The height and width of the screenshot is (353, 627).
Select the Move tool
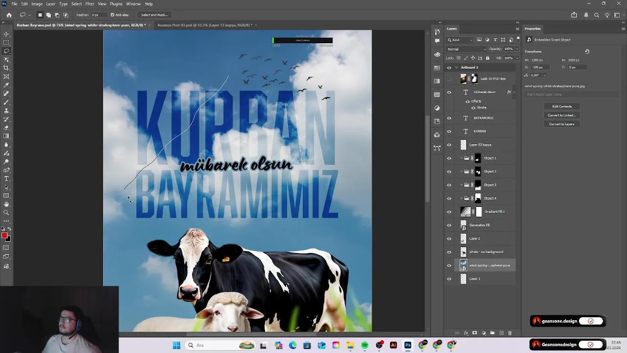[6, 34]
